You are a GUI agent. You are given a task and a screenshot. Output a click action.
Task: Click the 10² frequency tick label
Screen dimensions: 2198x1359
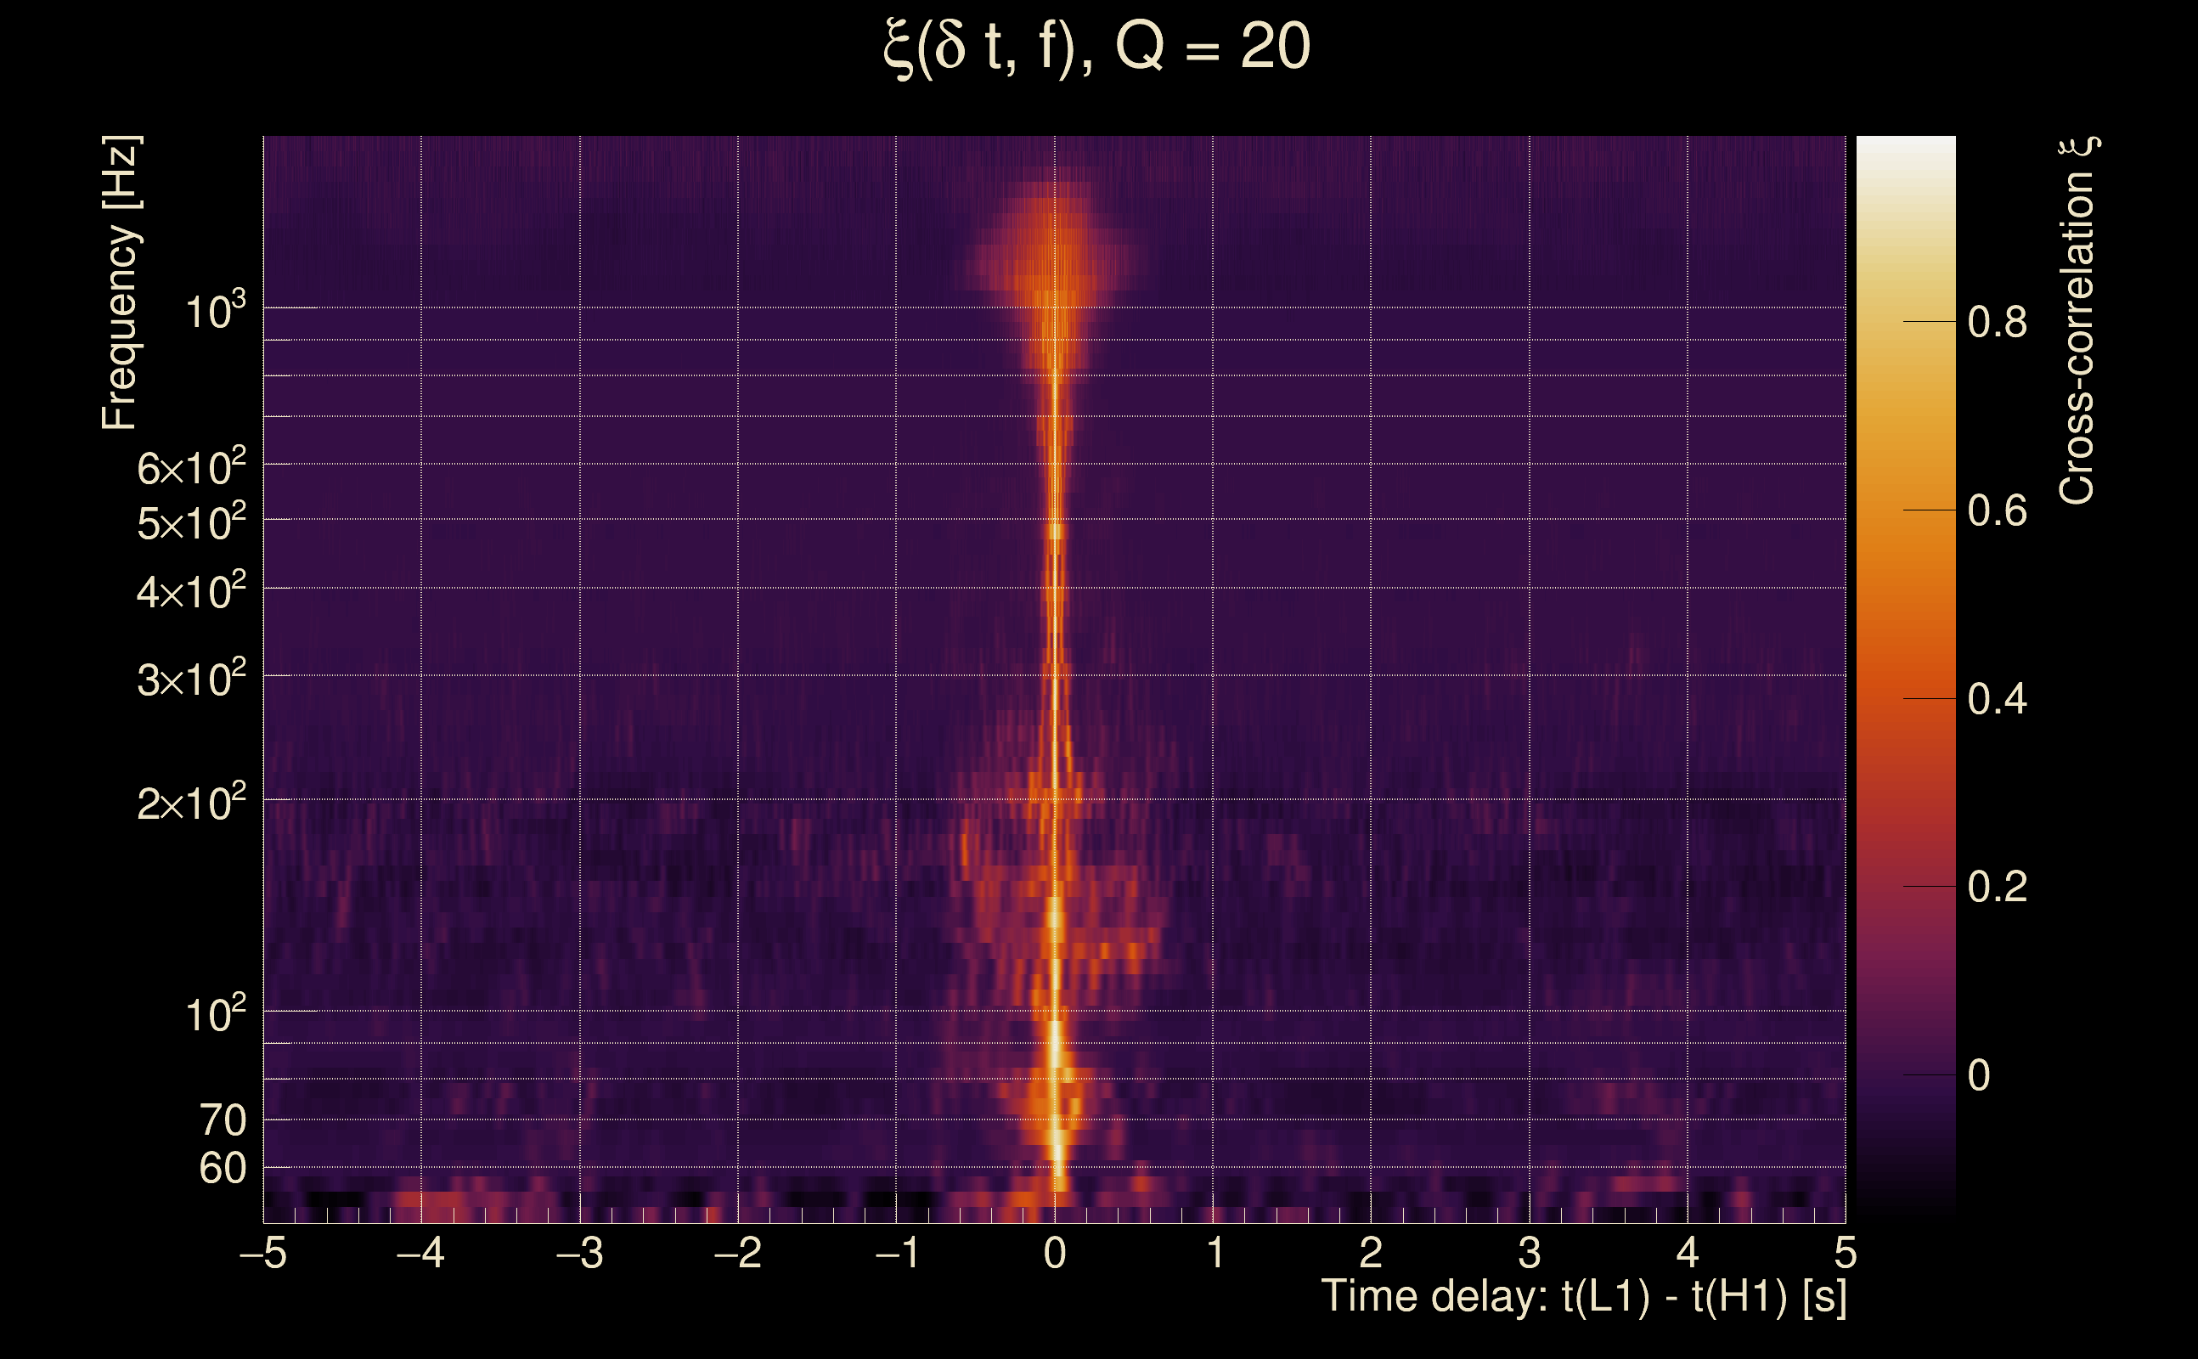coord(215,1015)
